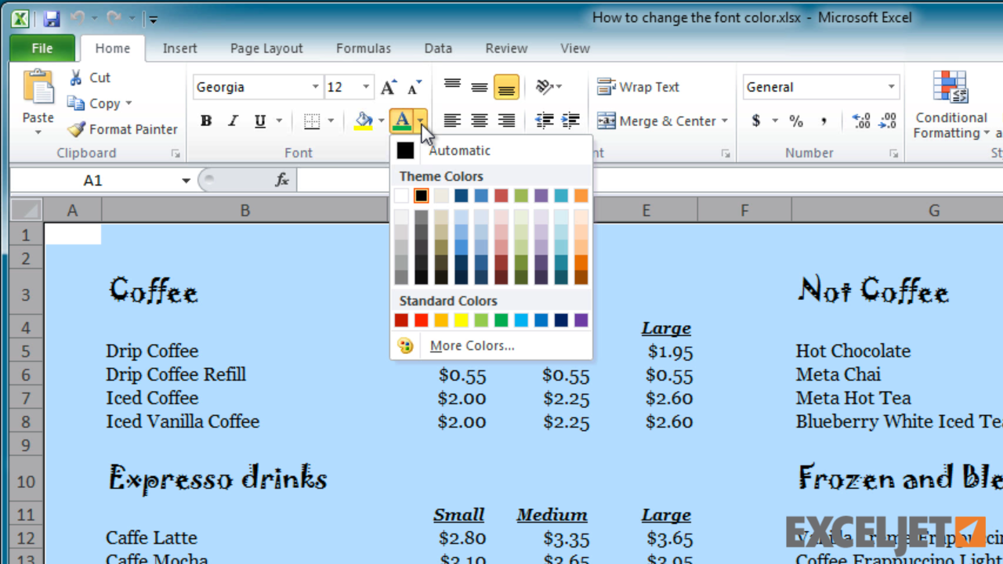Click the Paste clipboard icon
This screenshot has height=564, width=1003.
[38, 88]
